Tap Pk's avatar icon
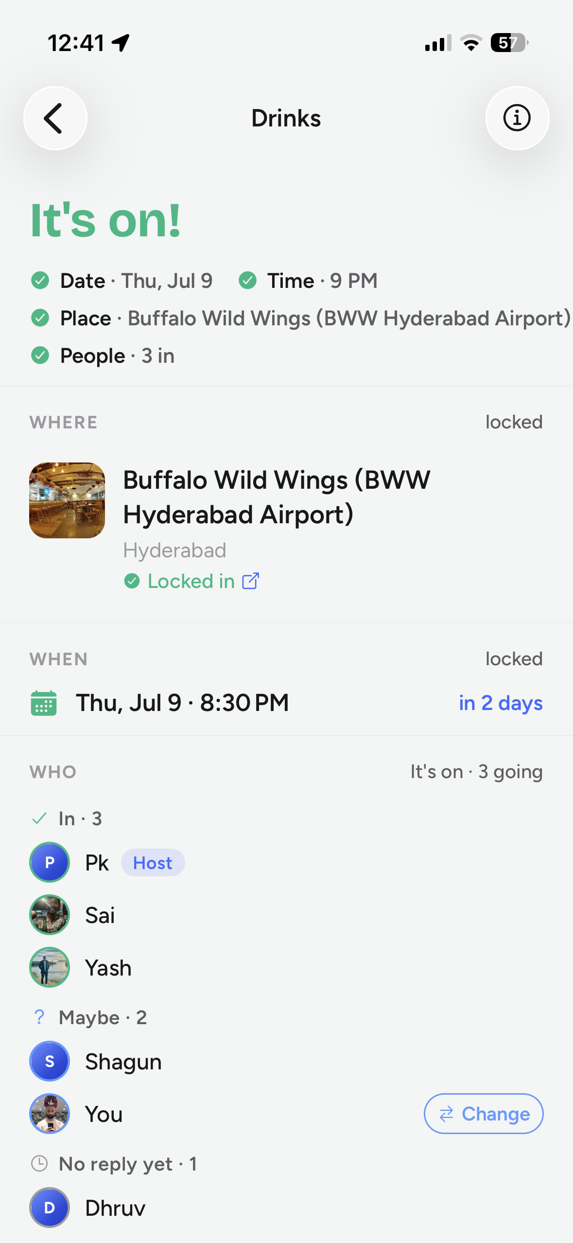The height and width of the screenshot is (1243, 573). 50,862
